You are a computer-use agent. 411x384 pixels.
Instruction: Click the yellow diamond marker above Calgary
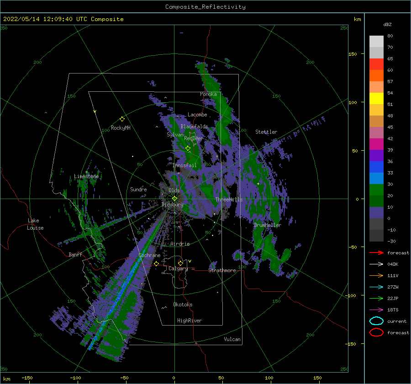coord(180,263)
